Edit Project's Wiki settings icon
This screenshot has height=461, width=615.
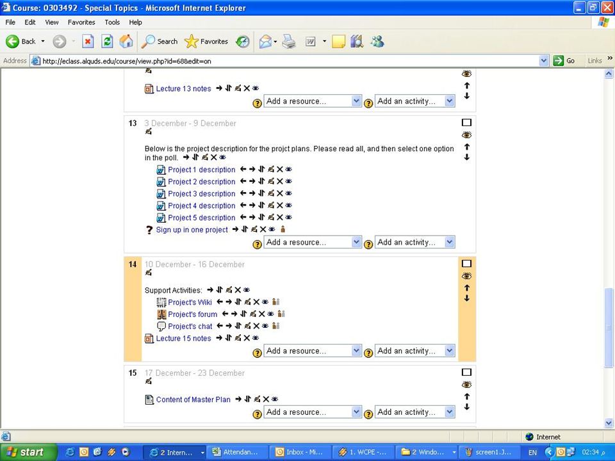247,302
